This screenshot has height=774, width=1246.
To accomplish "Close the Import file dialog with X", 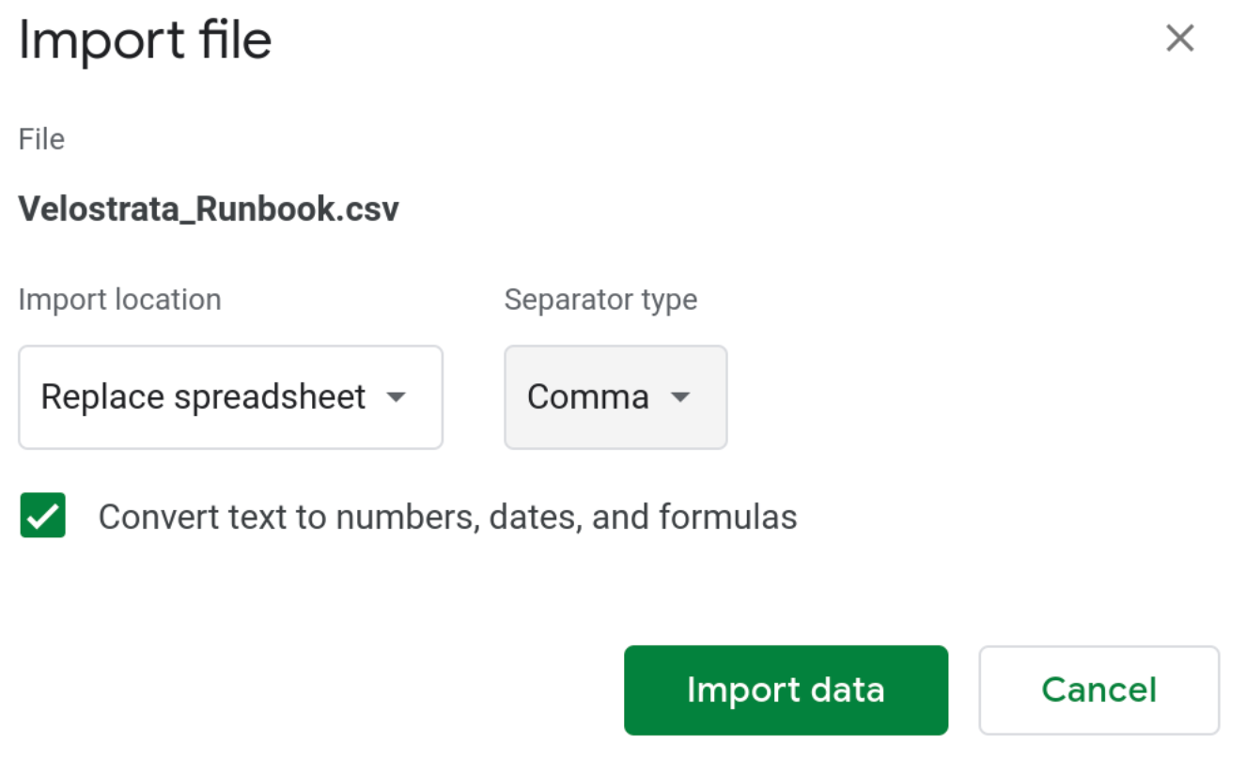I will coord(1179,39).
